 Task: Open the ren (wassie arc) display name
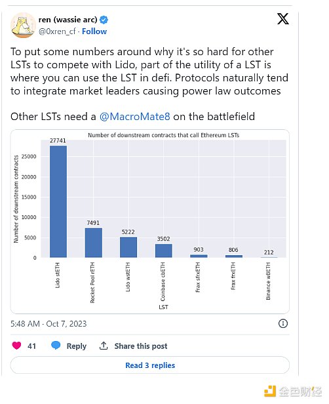[68, 20]
